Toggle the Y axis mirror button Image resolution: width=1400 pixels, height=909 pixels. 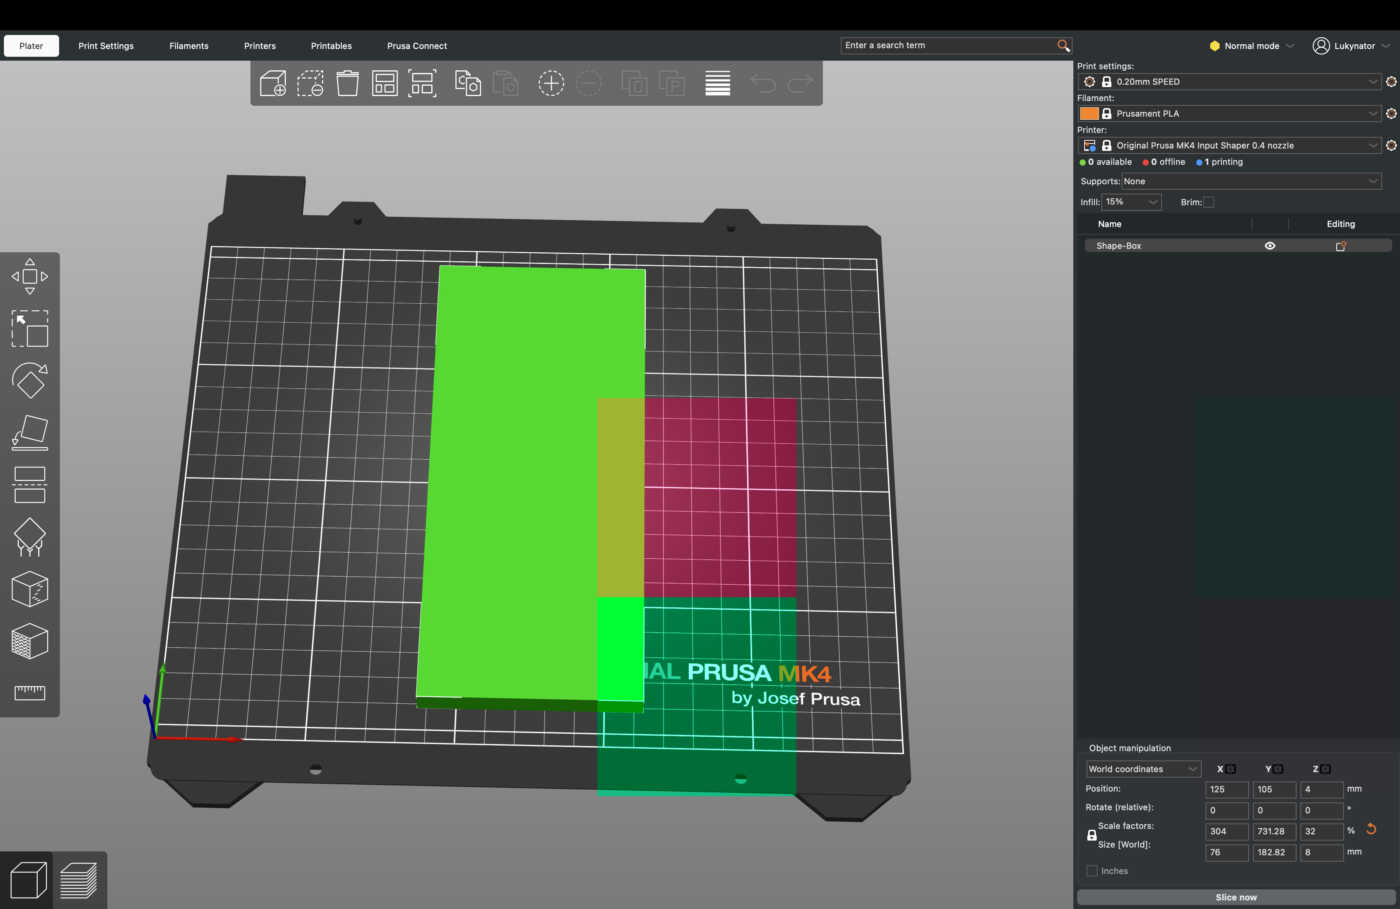coord(1278,769)
